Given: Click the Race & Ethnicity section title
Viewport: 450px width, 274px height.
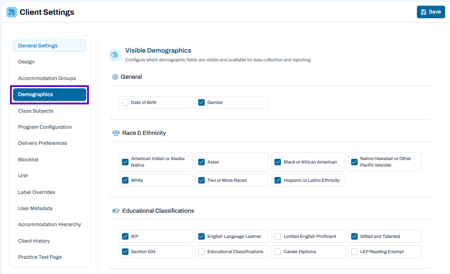Looking at the screenshot, I should 144,133.
